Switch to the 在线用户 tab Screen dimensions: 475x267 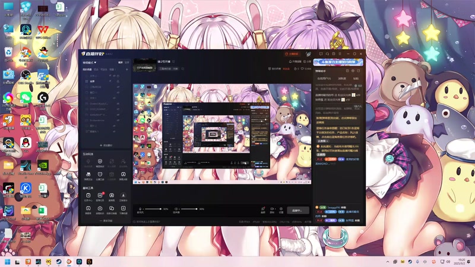[x=324, y=78]
